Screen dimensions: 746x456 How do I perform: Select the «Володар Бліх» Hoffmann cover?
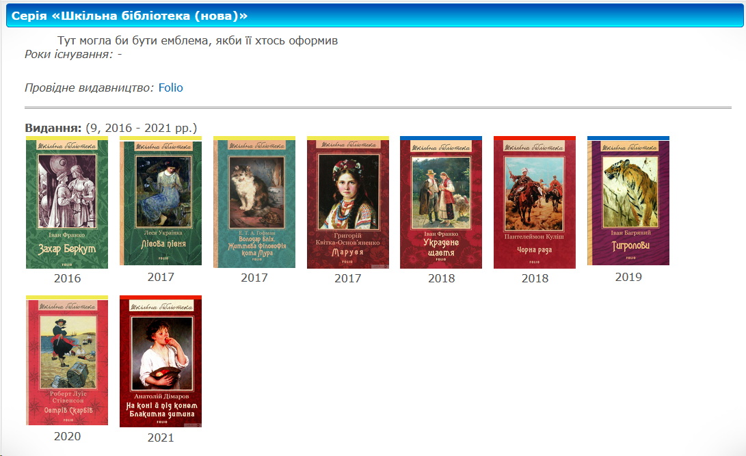click(254, 202)
